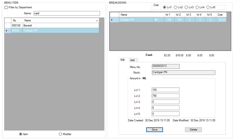The height and width of the screenshot is (139, 233).
Task: Click the $3.20 total cost value below grid
Action: click(x=167, y=55)
